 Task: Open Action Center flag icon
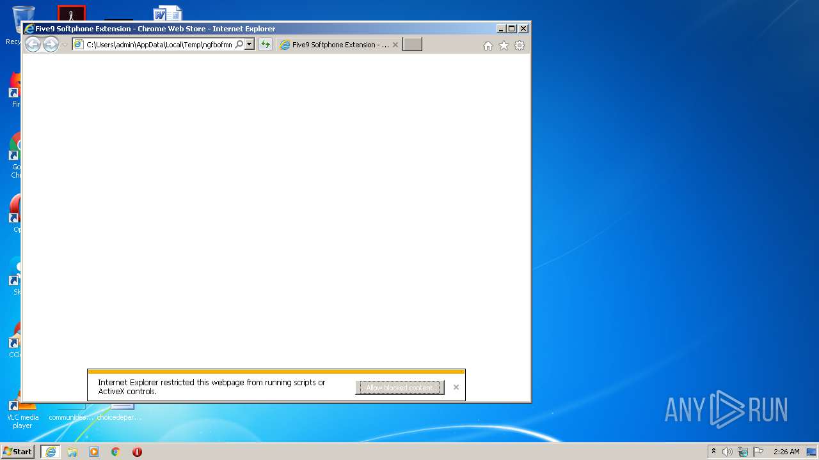pos(758,452)
